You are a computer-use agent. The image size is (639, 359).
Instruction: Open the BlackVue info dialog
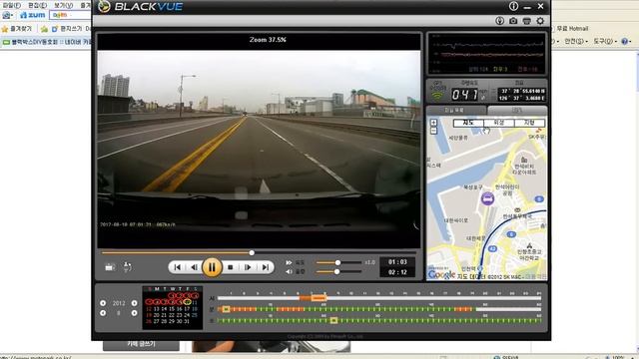click(513, 6)
